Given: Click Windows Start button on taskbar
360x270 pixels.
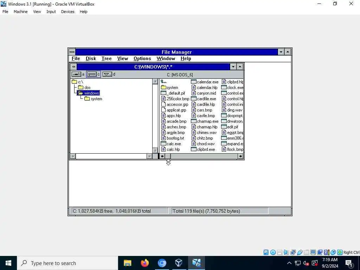Looking at the screenshot, I should coord(8,263).
